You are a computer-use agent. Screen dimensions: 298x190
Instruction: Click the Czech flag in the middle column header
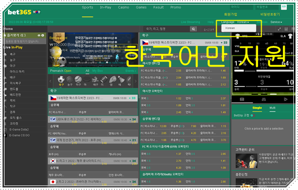point(145,43)
